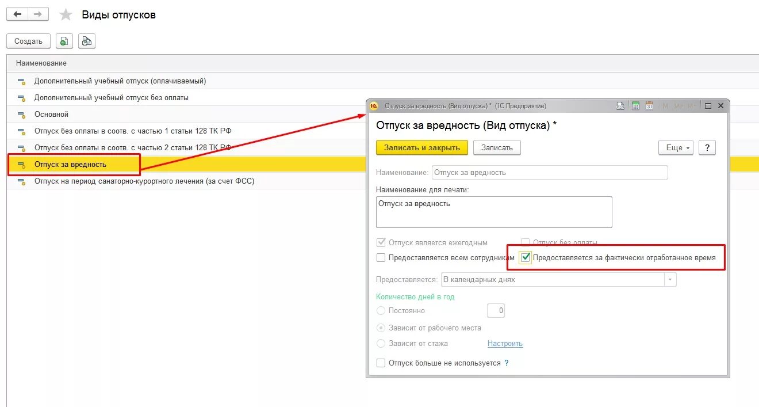Click the row icon of Отпуск за вредность
The image size is (759, 407).
21,165
